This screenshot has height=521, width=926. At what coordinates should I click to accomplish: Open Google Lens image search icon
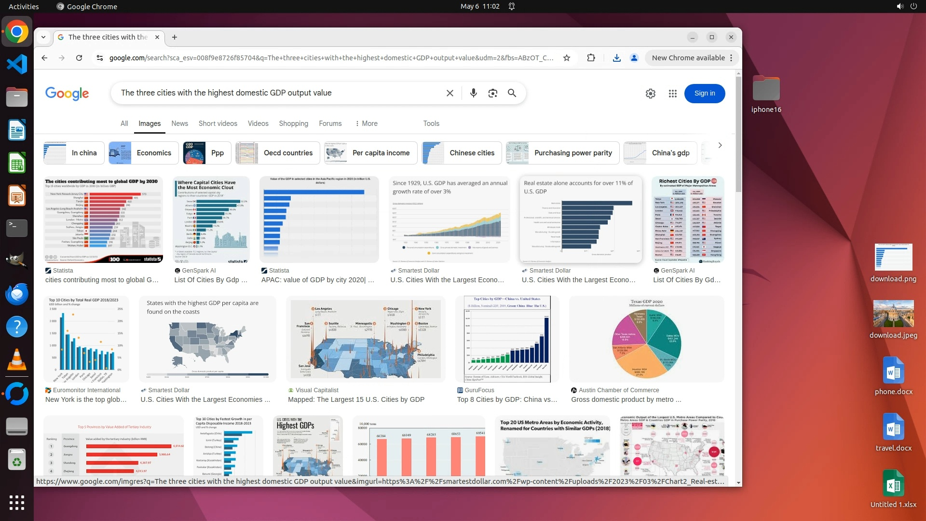[492, 93]
